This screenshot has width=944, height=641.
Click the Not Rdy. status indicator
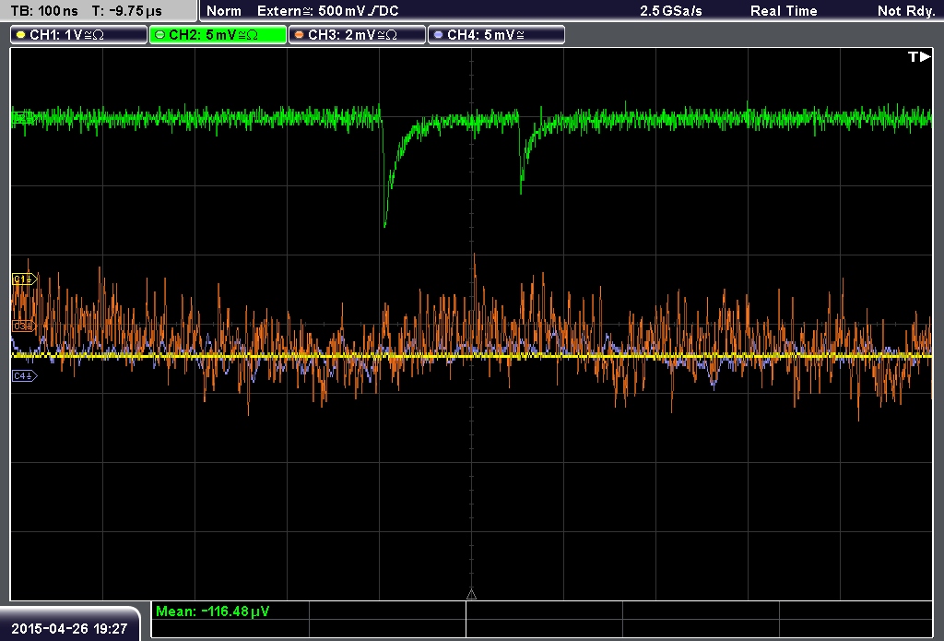pyautogui.click(x=906, y=11)
